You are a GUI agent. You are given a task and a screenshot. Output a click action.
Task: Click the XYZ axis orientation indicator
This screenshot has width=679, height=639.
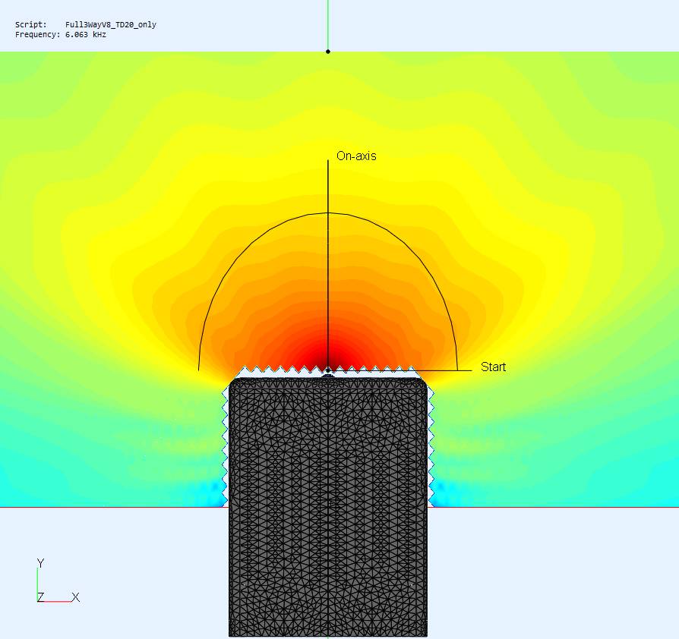(x=58, y=581)
